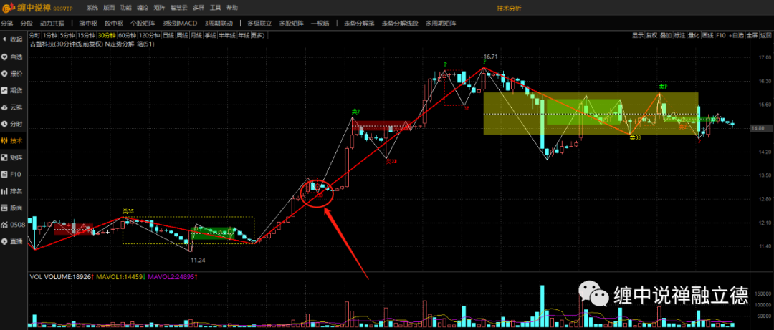This screenshot has height=330, width=774.
Task: Select 技术 analysis in sidebar
Action: pos(13,140)
